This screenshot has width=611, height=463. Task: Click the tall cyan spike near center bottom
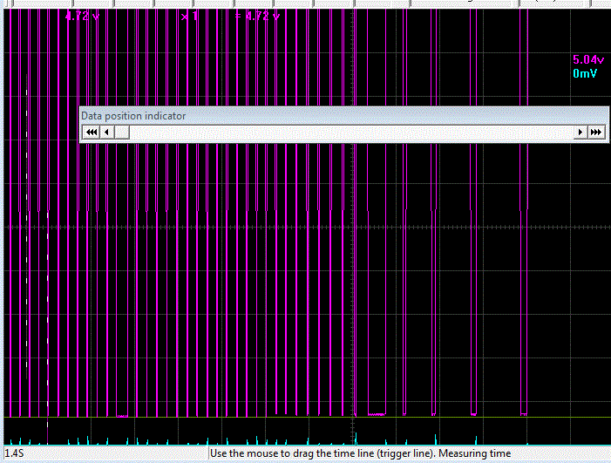point(356,436)
